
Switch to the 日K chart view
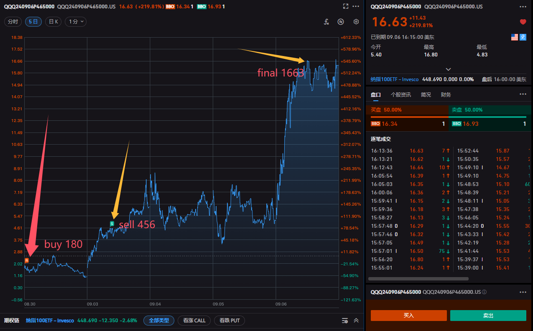[x=53, y=22]
